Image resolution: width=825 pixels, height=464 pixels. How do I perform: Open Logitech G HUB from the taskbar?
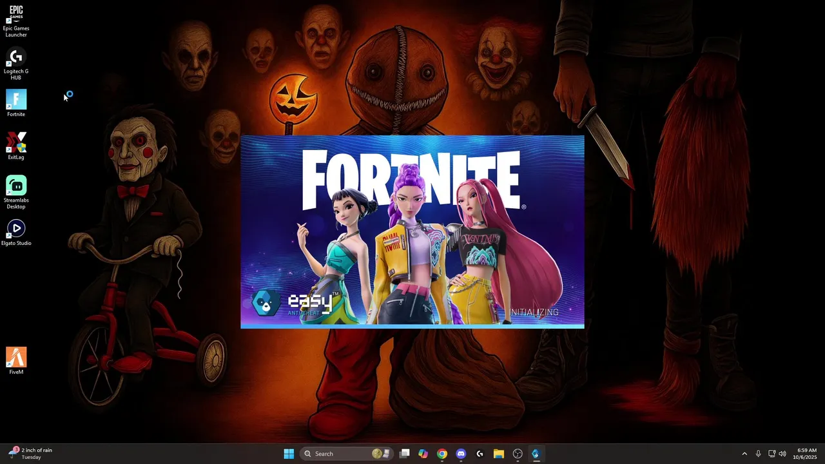[480, 454]
